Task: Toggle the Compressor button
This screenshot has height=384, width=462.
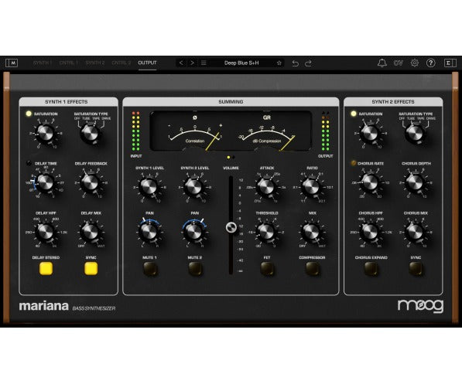Action: (312, 269)
